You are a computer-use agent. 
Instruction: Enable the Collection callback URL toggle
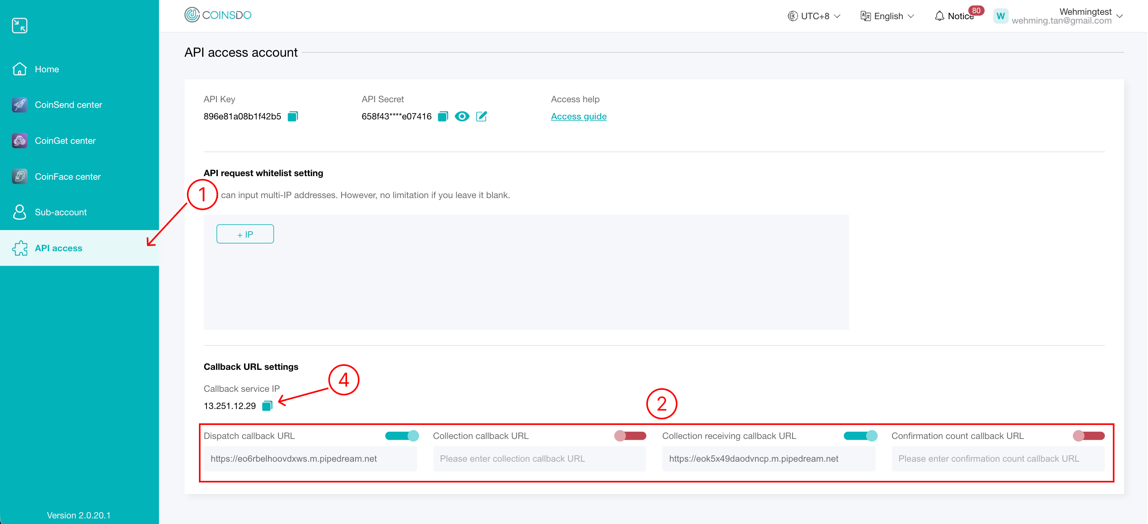click(630, 436)
